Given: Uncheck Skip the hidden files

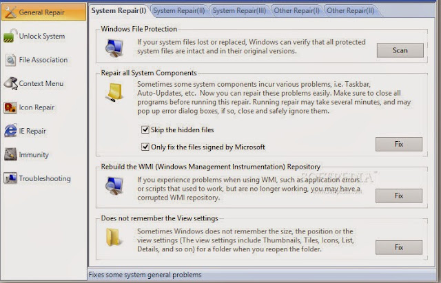Looking at the screenshot, I should click(145, 129).
